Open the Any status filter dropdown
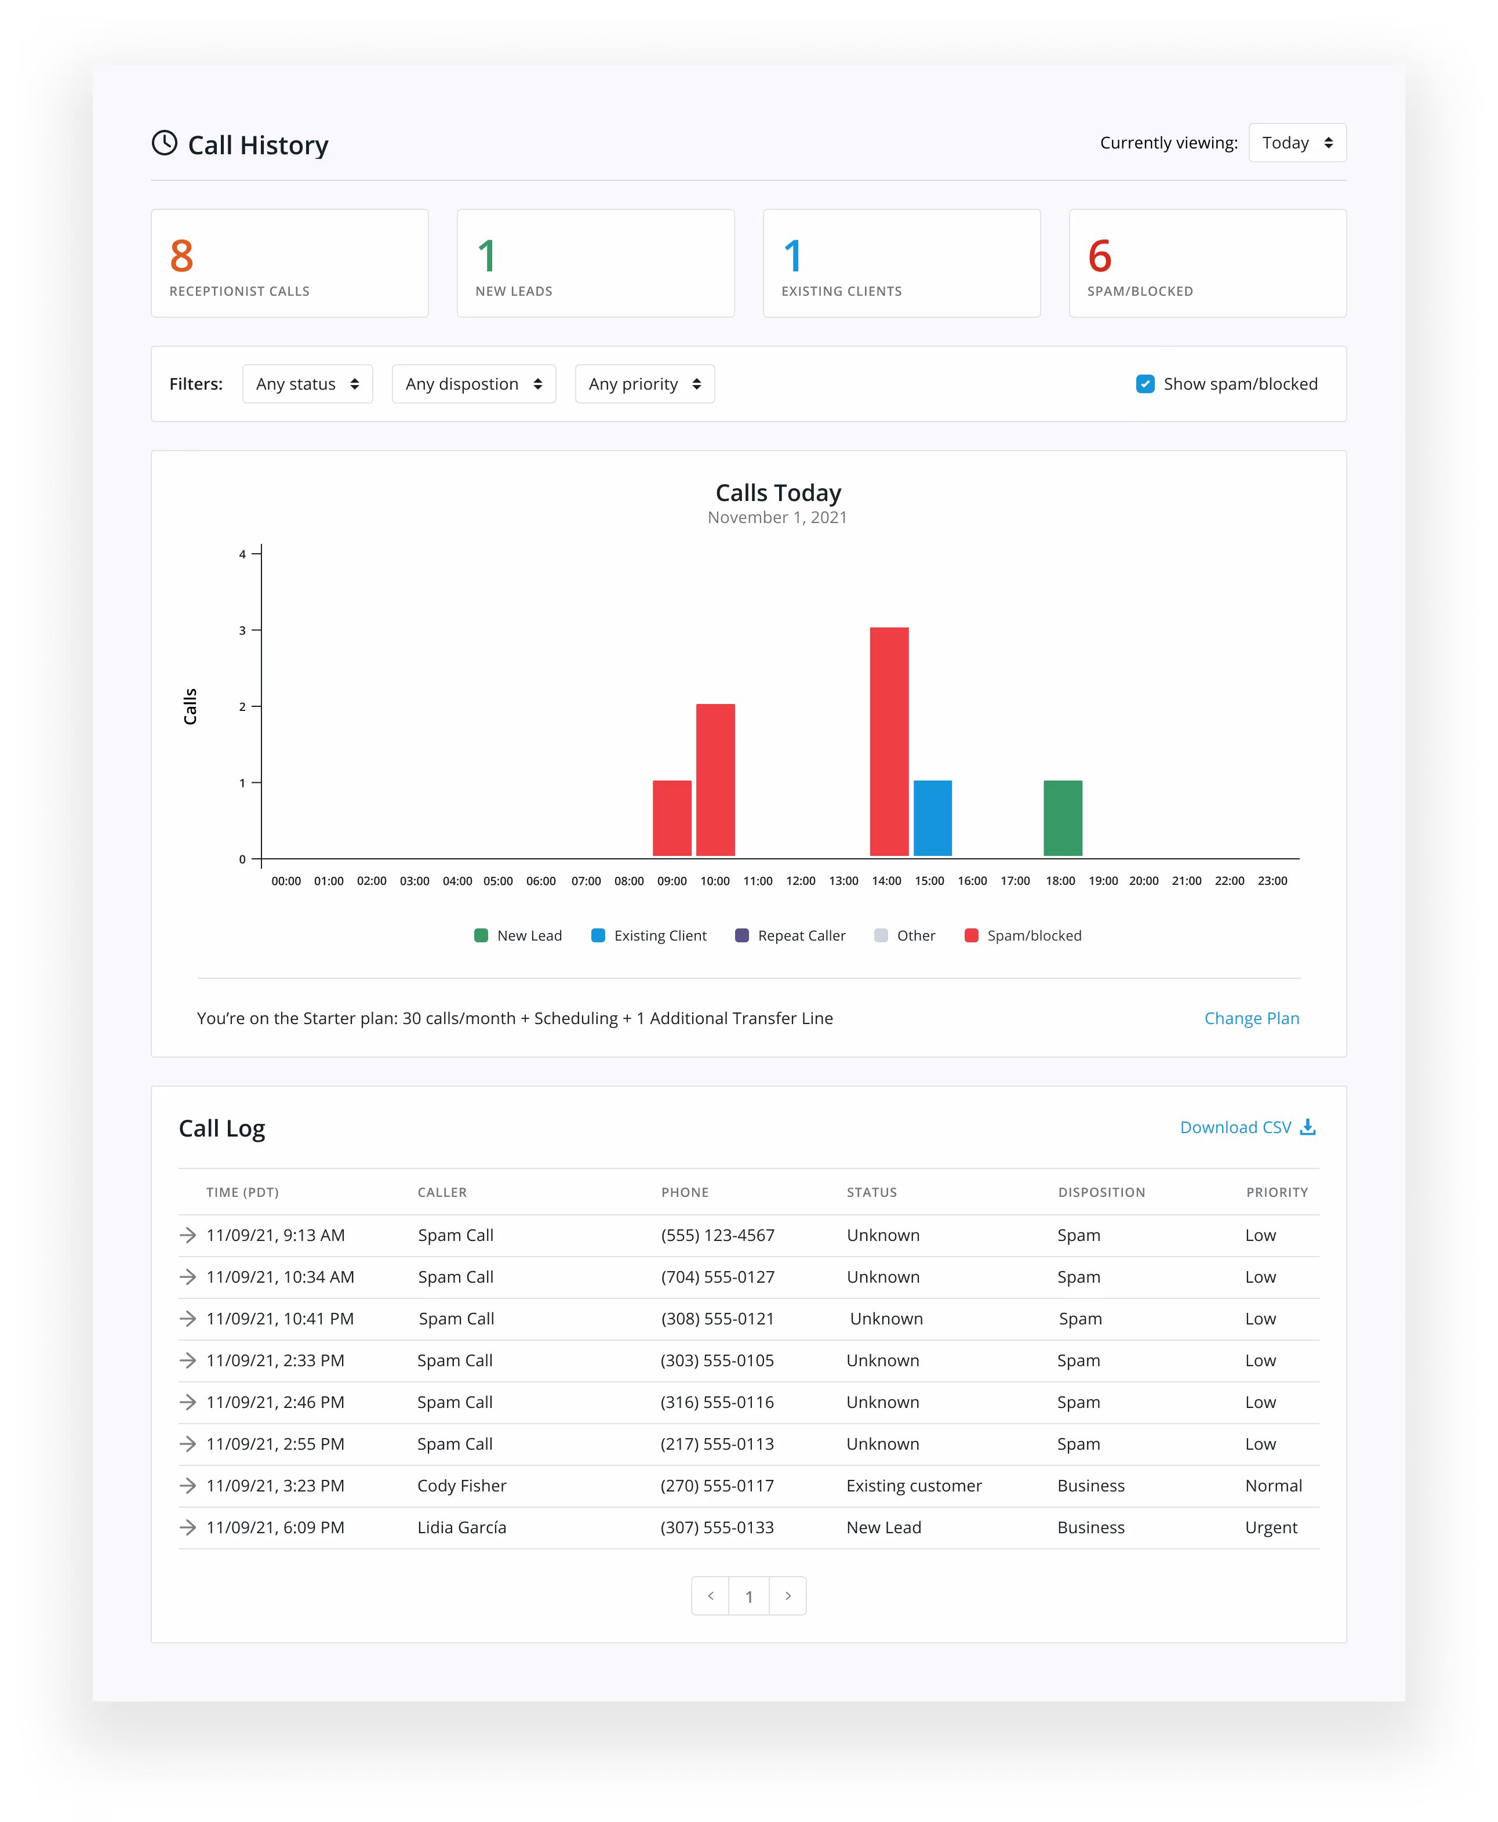 click(x=307, y=384)
